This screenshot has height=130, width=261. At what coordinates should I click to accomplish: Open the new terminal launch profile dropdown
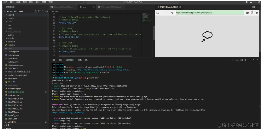[229, 60]
